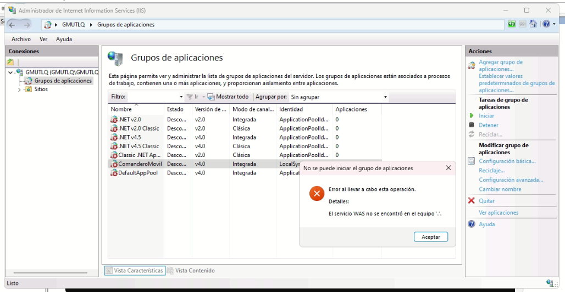Click the .NET v2.0 Classic pool icon
Image resolution: width=565 pixels, height=292 pixels.
pyautogui.click(x=114, y=128)
